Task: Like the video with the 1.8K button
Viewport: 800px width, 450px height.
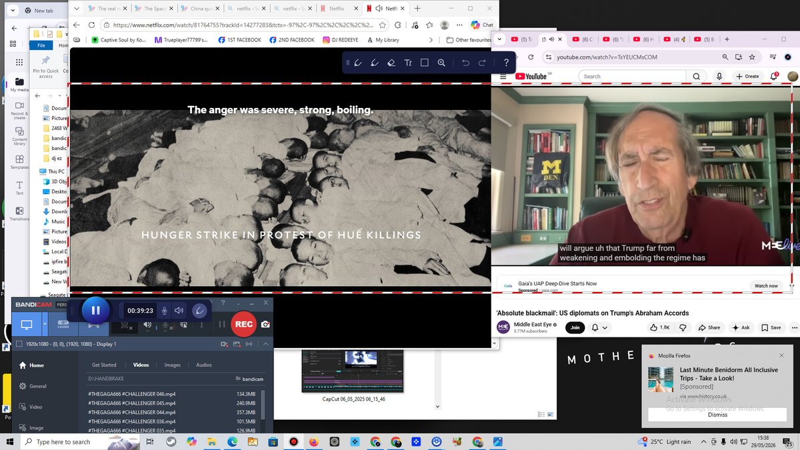Action: click(660, 327)
